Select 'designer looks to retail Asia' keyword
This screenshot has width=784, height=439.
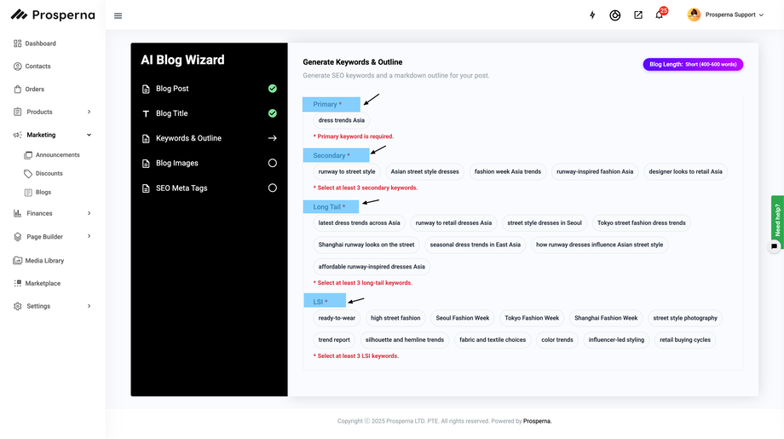(x=685, y=171)
